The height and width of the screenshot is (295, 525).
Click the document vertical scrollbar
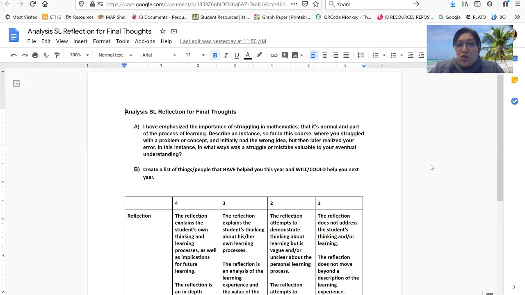pos(500,138)
